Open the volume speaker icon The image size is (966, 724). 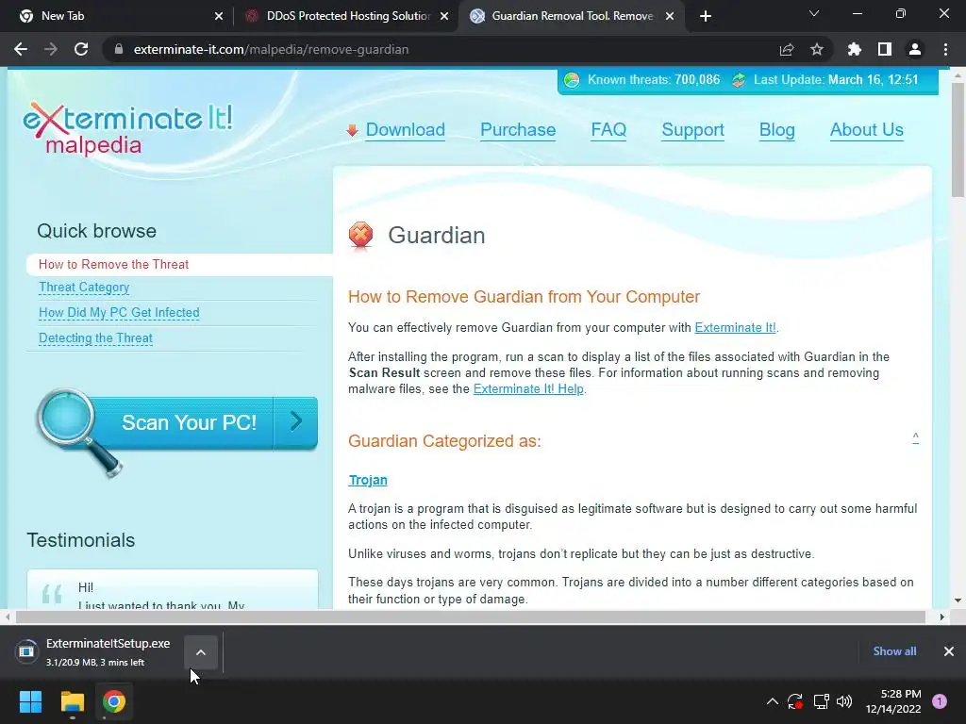[844, 701]
